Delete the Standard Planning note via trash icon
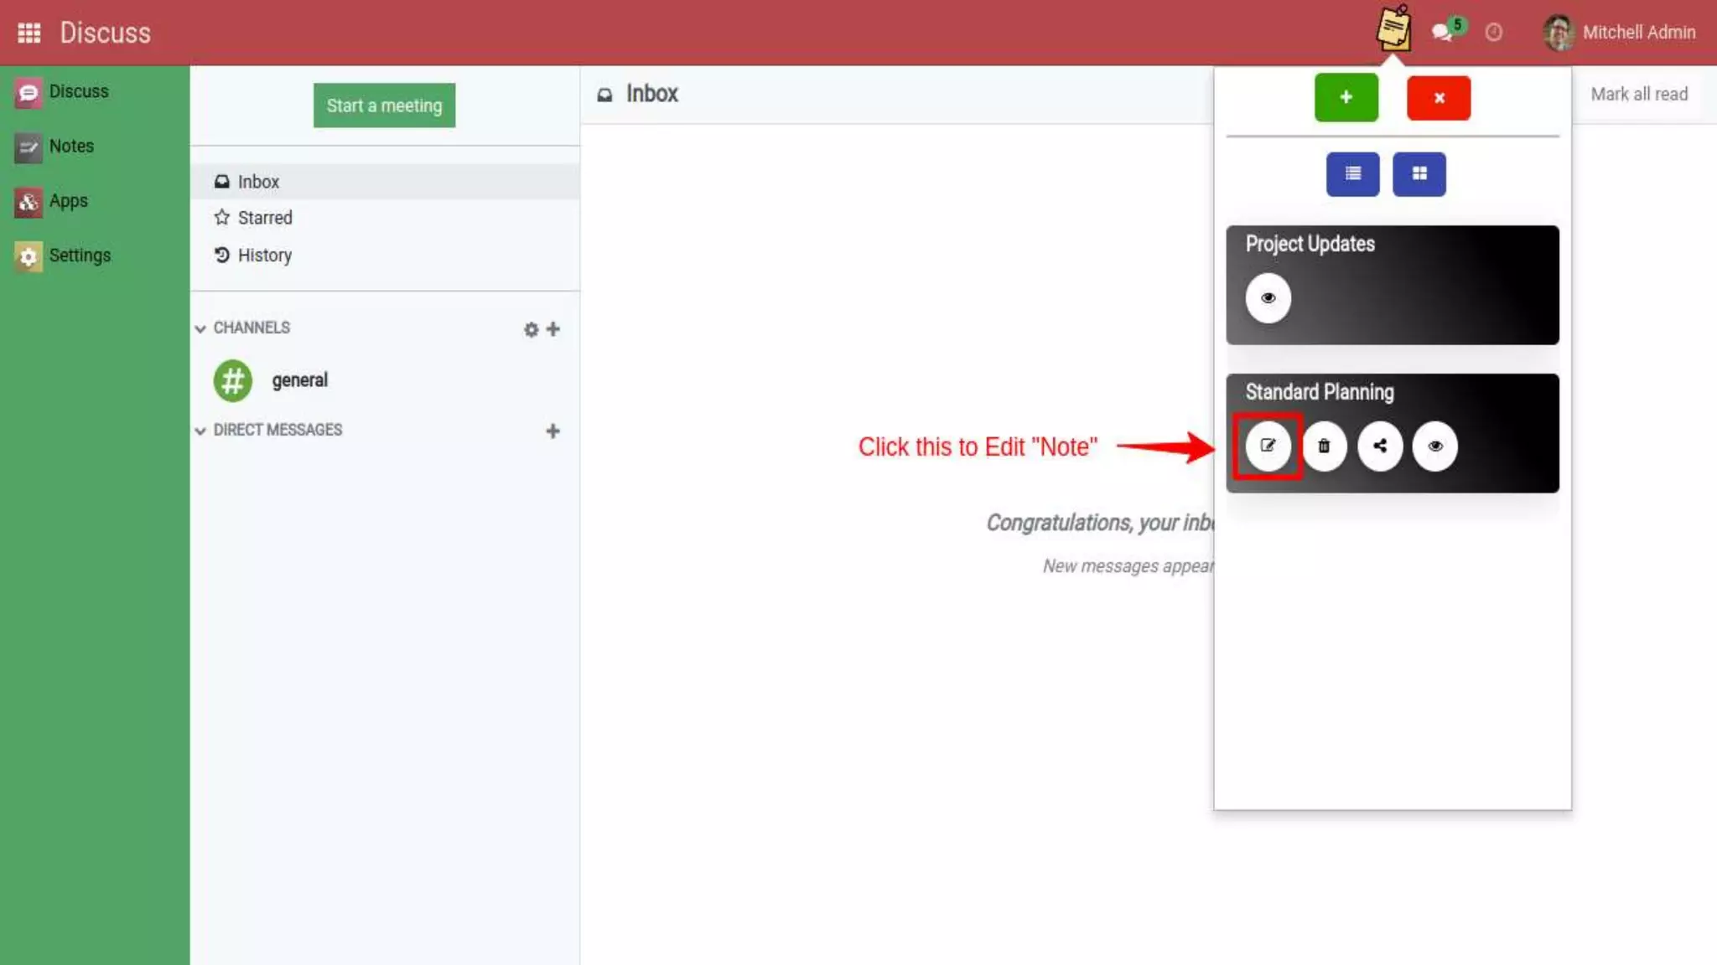 click(1324, 446)
